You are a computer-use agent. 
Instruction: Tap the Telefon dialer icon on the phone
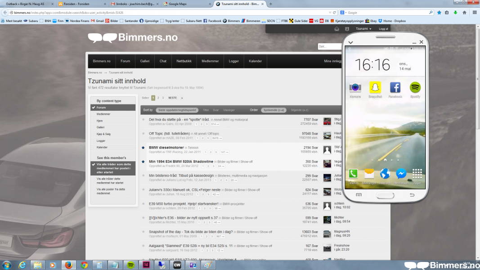353,174
